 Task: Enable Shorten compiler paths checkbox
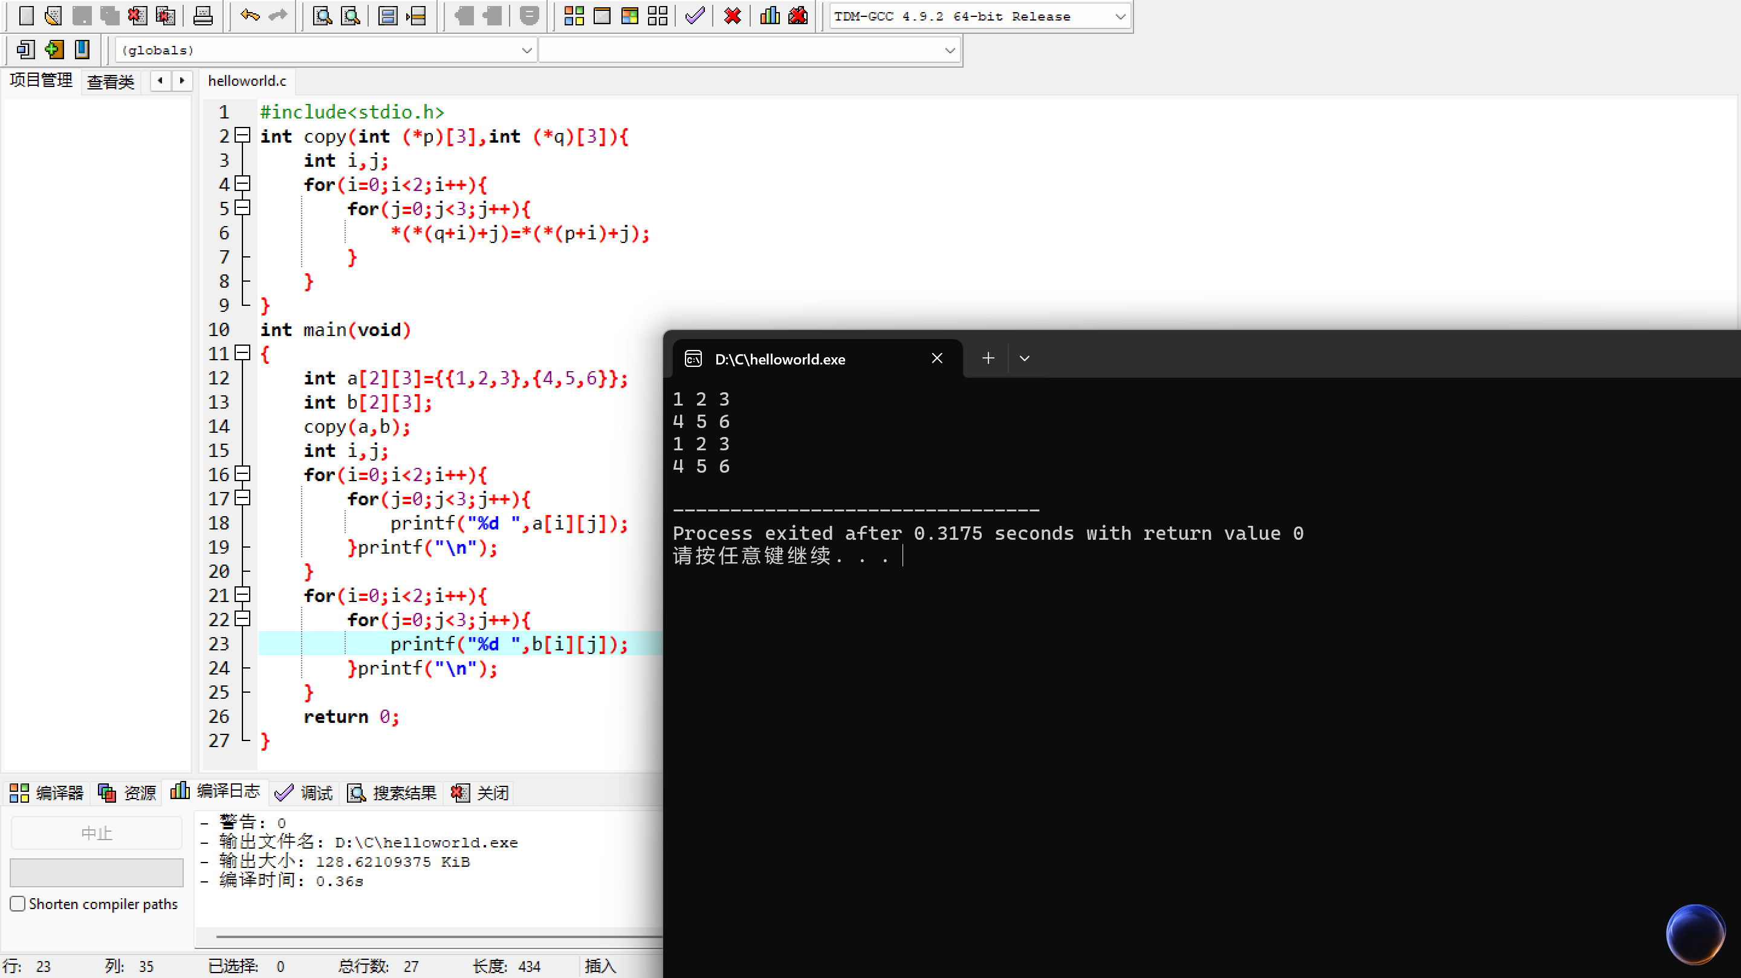tap(18, 904)
